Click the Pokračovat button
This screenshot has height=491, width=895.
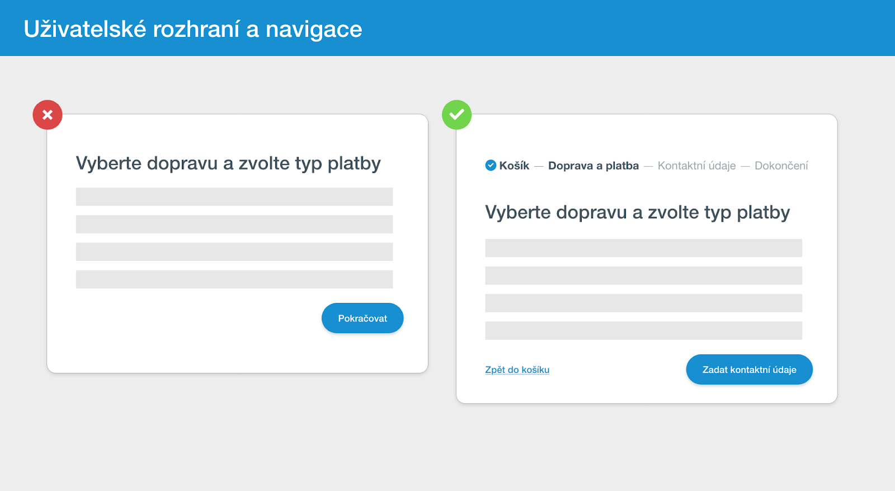click(362, 318)
